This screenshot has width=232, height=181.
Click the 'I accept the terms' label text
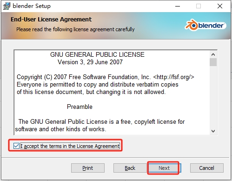[x=70, y=146]
